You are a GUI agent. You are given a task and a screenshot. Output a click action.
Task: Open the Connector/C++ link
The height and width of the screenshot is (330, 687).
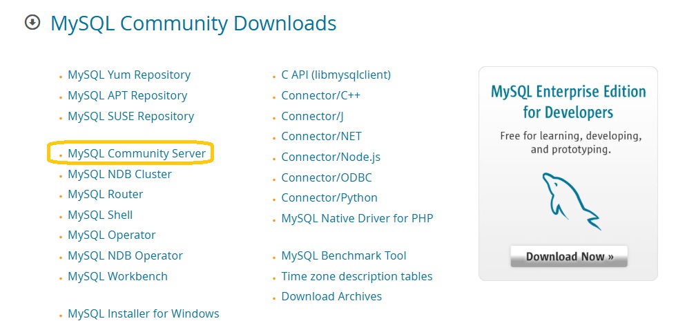click(x=321, y=95)
